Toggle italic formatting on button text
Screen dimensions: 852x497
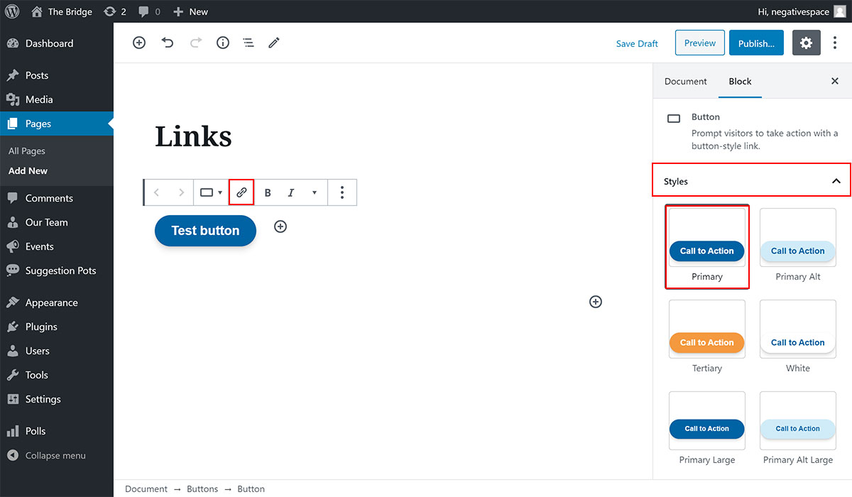coord(291,192)
